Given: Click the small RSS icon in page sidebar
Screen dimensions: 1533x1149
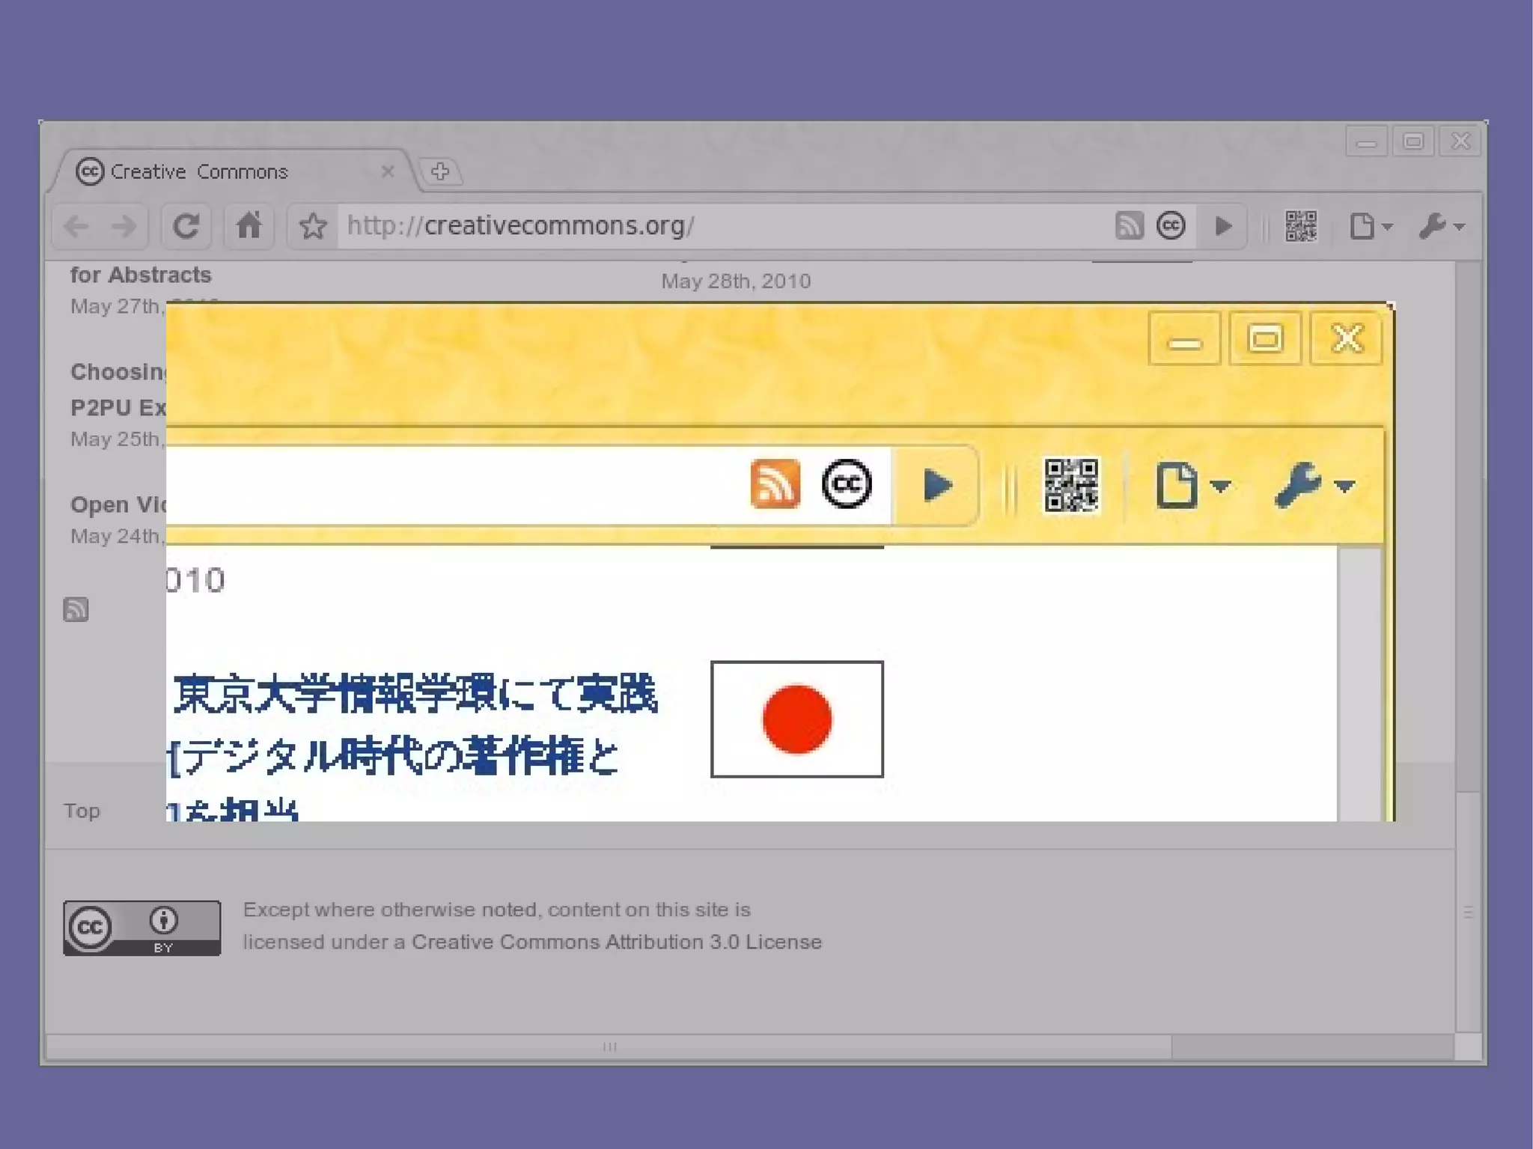Looking at the screenshot, I should (76, 609).
